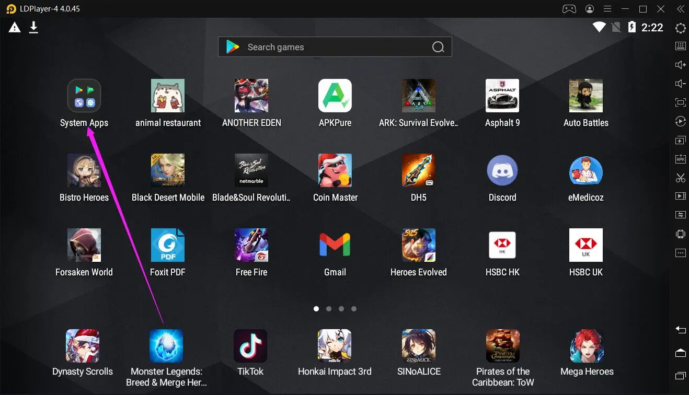689x395 pixels.
Task: Go to the second home page dot
Action: click(x=329, y=309)
